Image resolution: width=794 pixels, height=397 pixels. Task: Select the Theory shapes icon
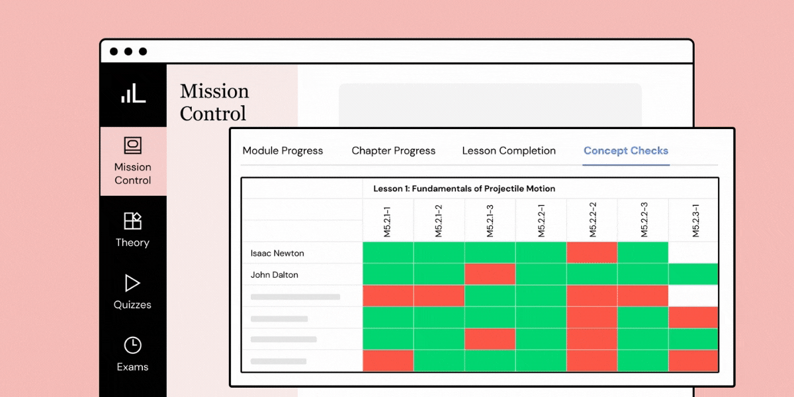133,221
